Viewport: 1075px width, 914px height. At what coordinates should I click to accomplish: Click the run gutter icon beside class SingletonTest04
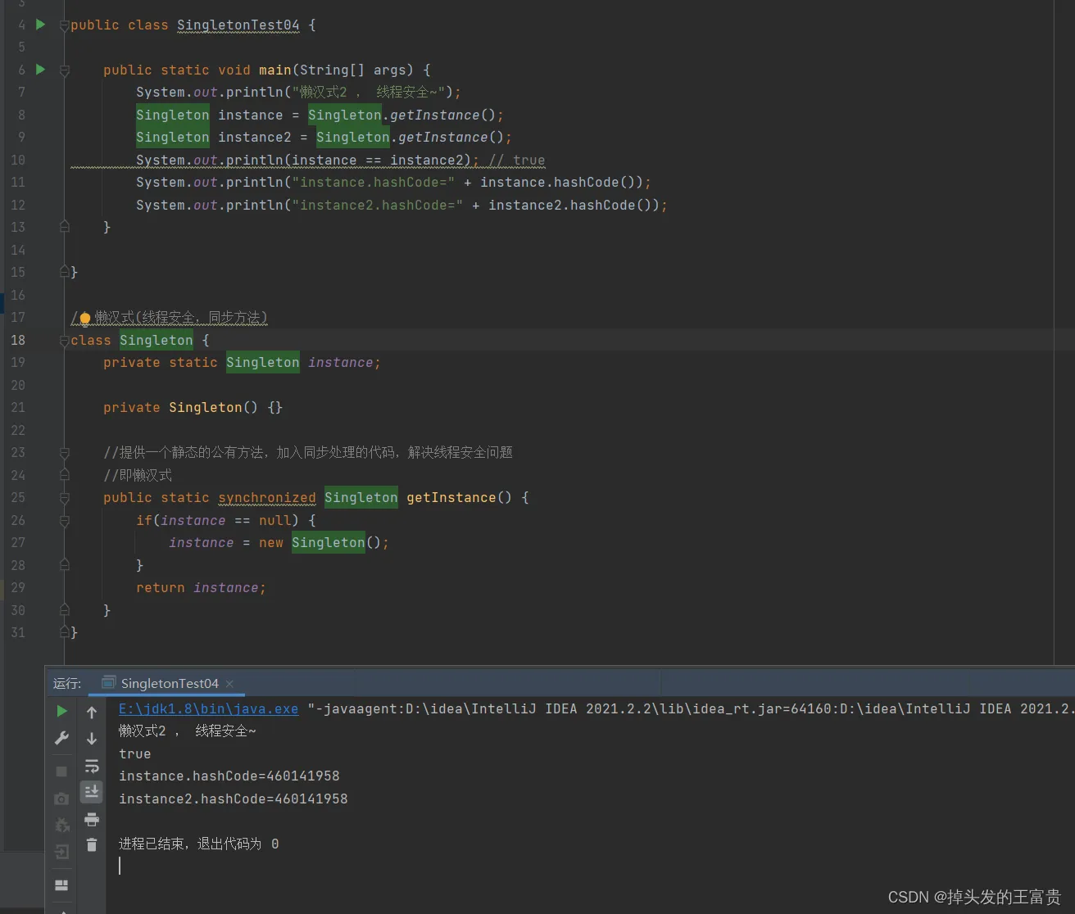tap(40, 25)
